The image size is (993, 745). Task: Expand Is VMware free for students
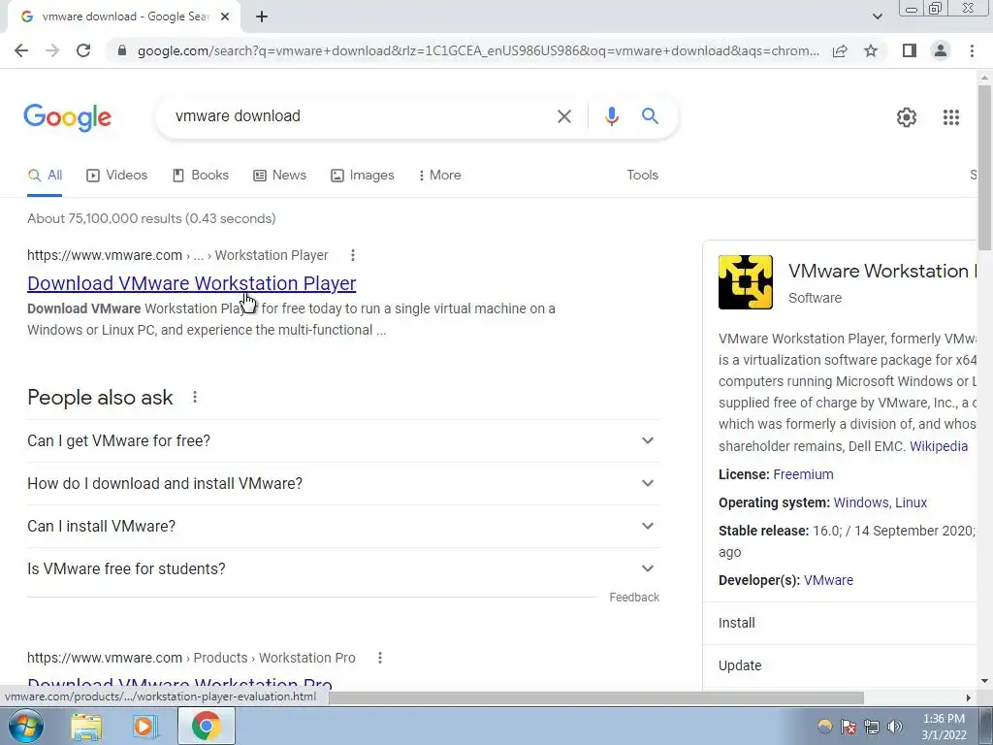coord(343,568)
